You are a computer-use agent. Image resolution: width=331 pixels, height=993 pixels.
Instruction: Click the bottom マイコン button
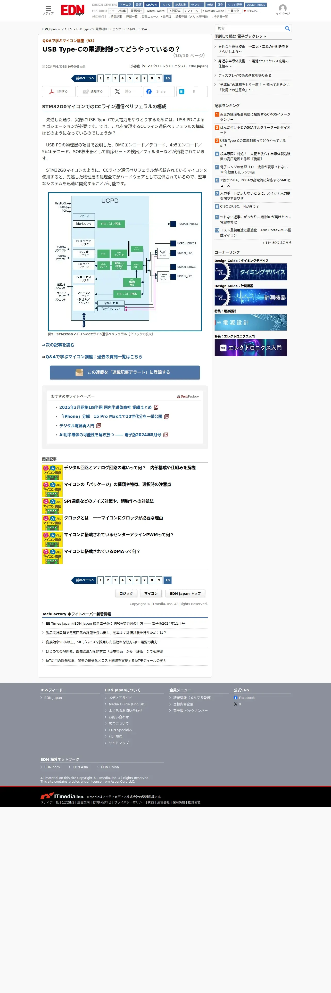[x=151, y=594]
